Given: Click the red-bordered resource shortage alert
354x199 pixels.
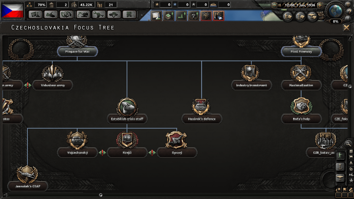Looking at the screenshot, I should point(218,16).
